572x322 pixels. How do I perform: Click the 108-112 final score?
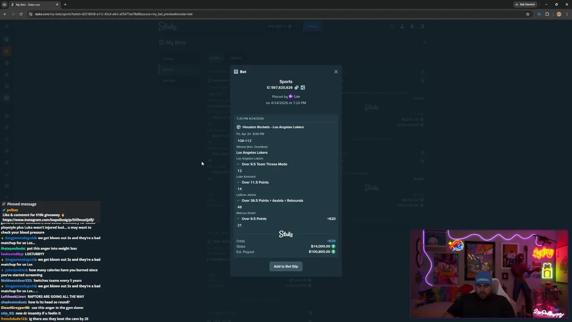pos(244,141)
